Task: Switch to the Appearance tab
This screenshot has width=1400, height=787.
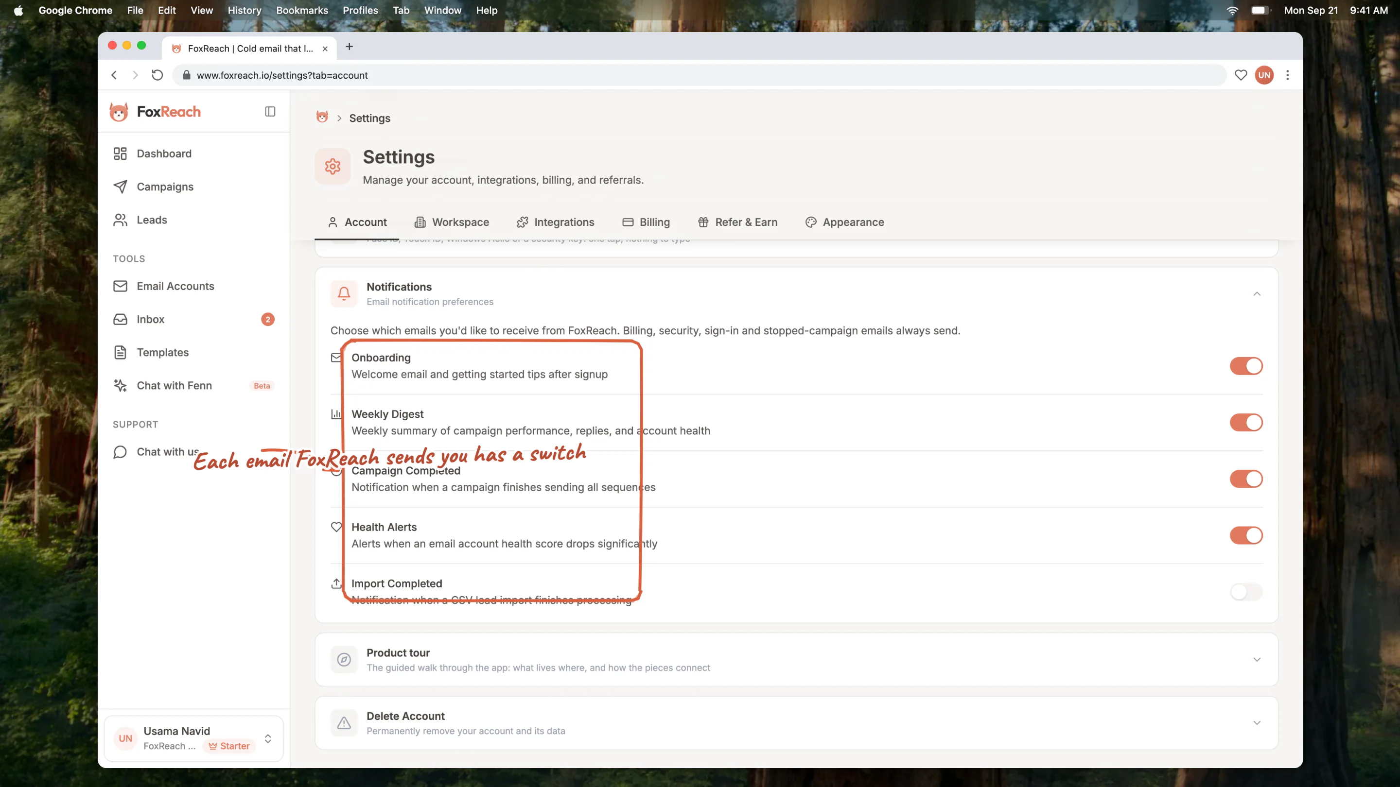Action: point(844,222)
